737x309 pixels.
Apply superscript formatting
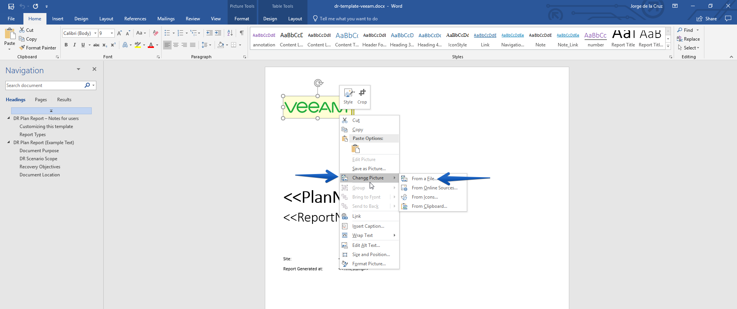[x=113, y=45]
